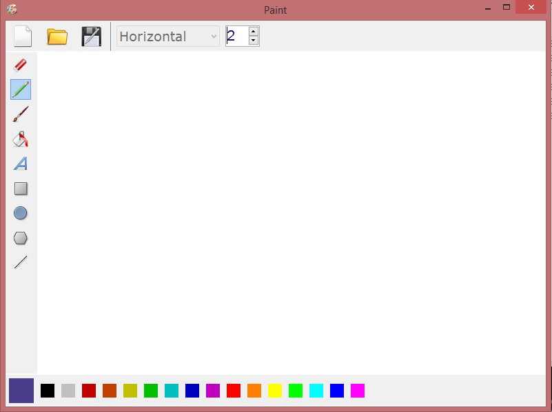Pick the magenta color swatch

(x=358, y=391)
